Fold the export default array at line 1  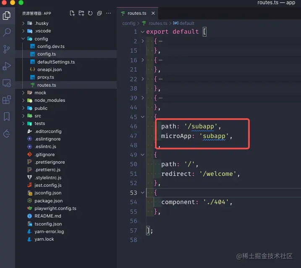142,32
